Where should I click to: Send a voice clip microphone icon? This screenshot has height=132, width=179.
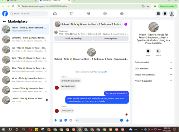(55, 120)
